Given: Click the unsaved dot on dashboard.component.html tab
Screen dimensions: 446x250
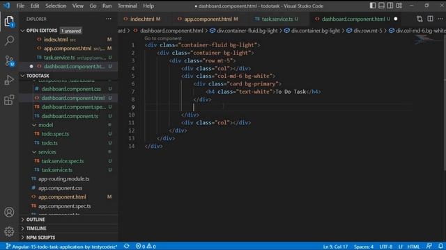Looking at the screenshot, I should click(395, 19).
